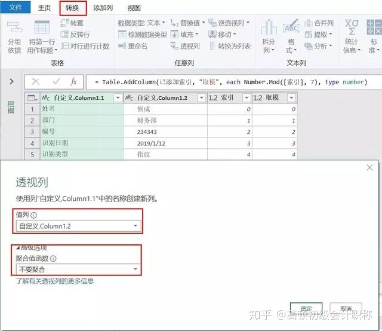
Task: Close the 透视列 dialog
Action: click(369, 167)
